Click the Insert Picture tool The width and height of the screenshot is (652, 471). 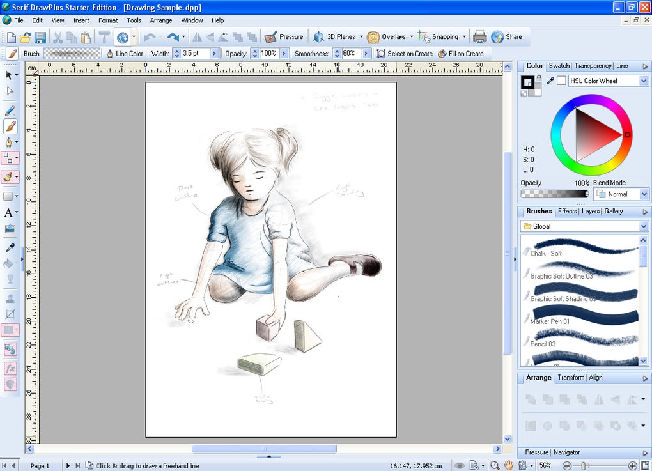[10, 229]
